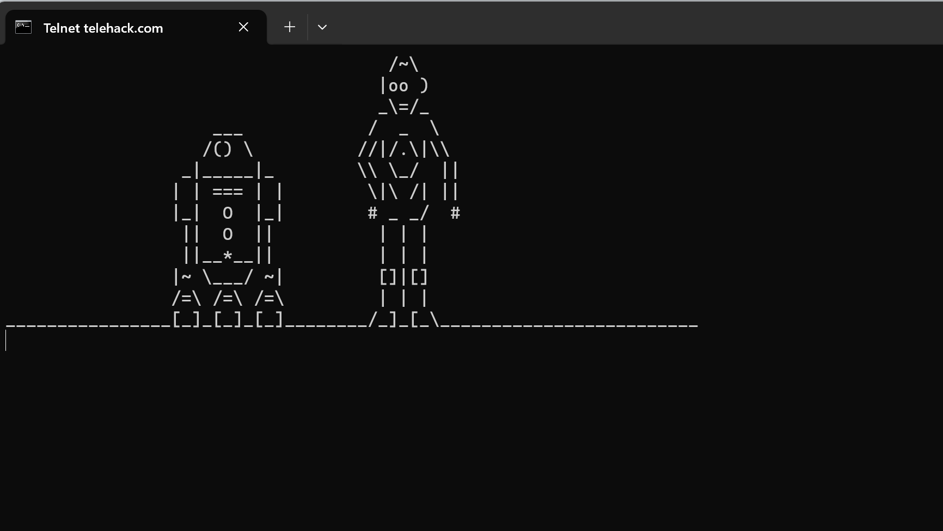Click the blinking terminal input cursor
This screenshot has width=943, height=531.
(6, 341)
